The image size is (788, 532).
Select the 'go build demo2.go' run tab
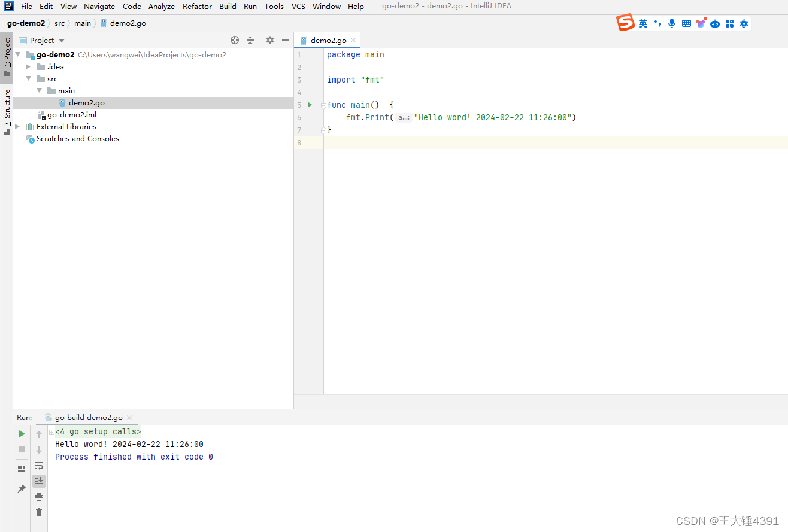[x=87, y=417]
